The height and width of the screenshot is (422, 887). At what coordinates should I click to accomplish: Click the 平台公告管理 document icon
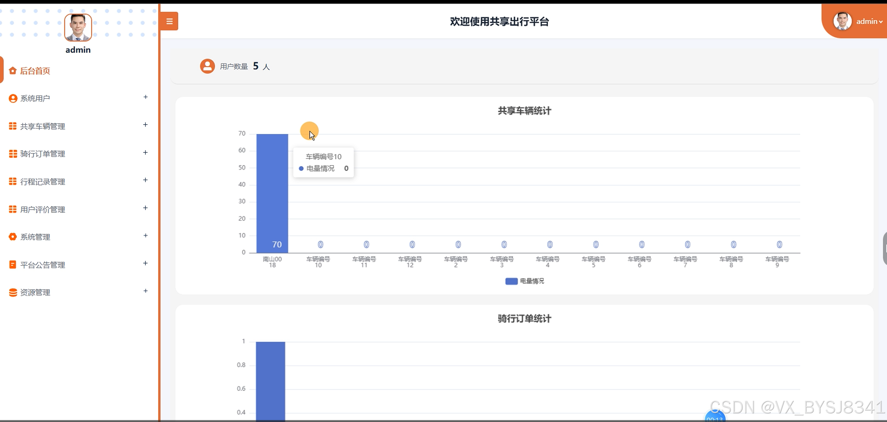pyautogui.click(x=13, y=265)
